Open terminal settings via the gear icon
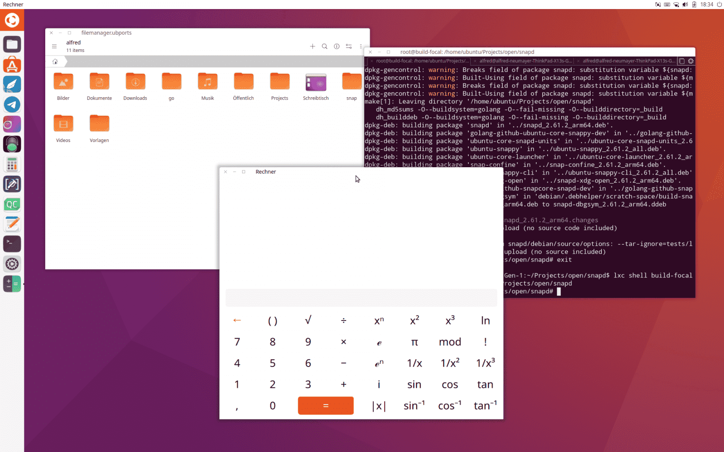724x452 pixels. 691,61
